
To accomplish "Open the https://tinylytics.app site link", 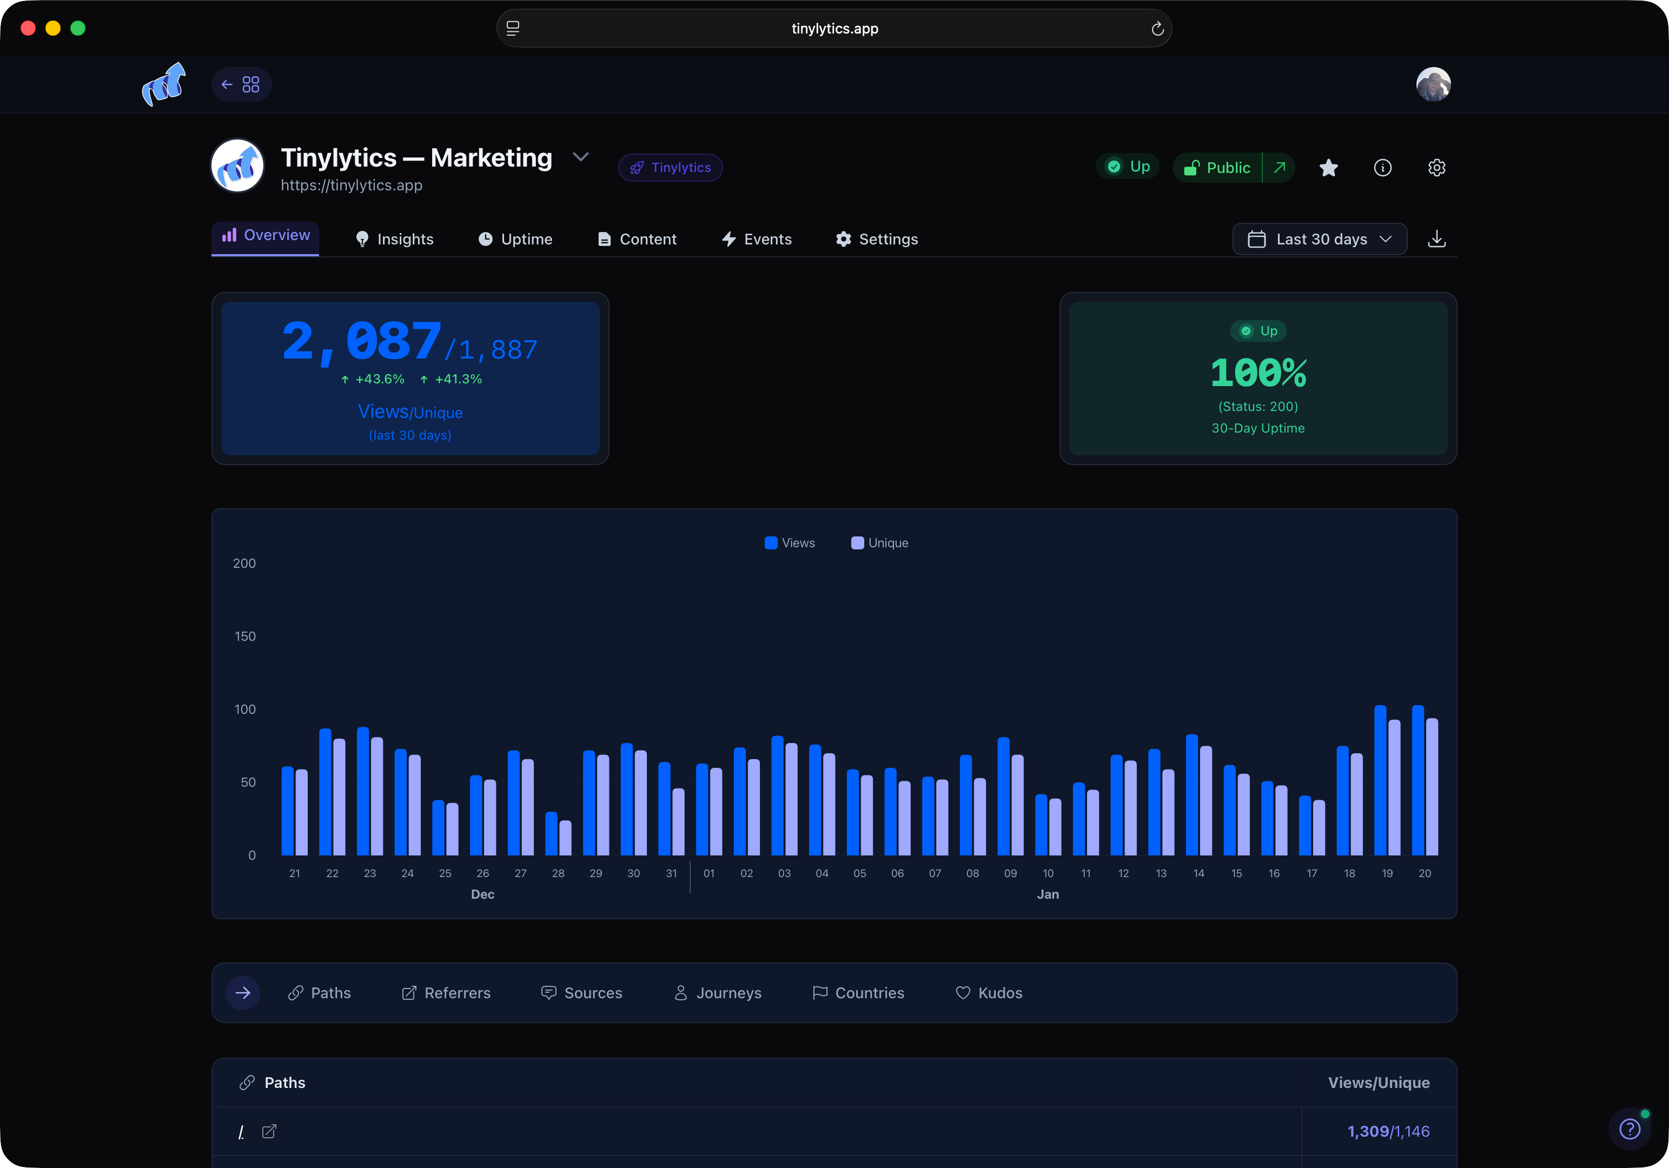I will [352, 185].
